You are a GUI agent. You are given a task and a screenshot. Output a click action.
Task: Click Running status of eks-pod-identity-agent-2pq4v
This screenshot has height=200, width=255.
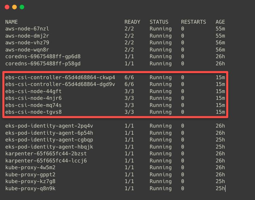(161, 126)
